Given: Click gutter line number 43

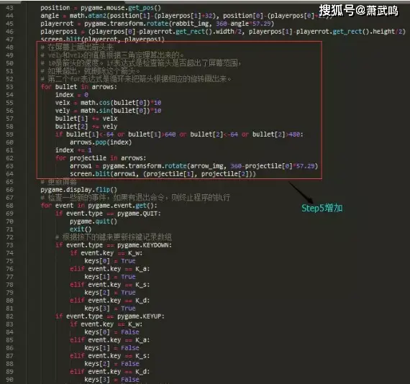Looking at the screenshot, I should tap(9, 8).
